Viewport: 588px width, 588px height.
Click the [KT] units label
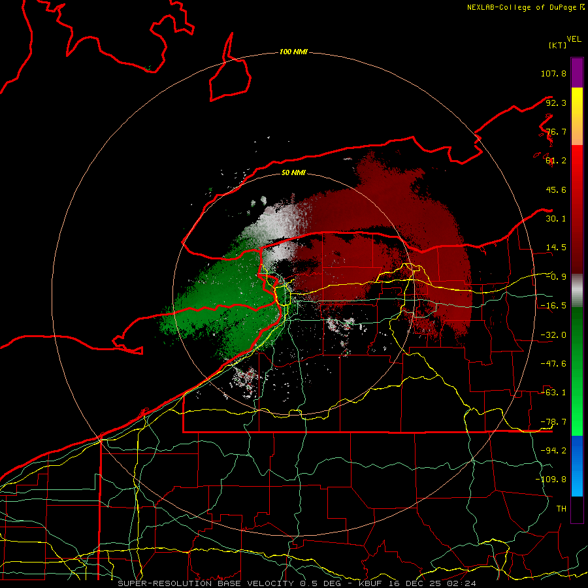click(x=558, y=45)
